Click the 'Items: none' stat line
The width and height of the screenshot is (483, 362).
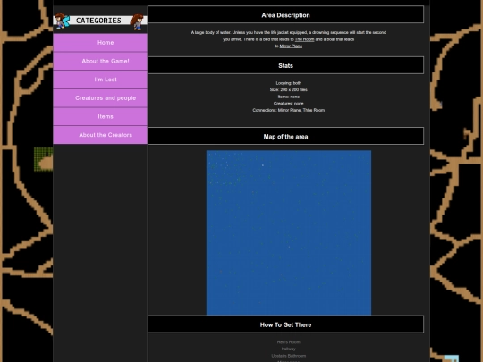click(289, 97)
